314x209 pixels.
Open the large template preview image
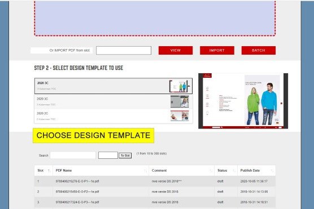(243, 101)
